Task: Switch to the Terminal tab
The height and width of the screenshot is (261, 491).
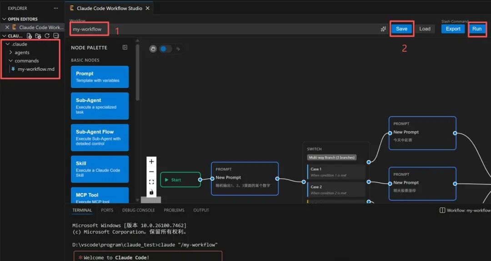Action: (82, 210)
